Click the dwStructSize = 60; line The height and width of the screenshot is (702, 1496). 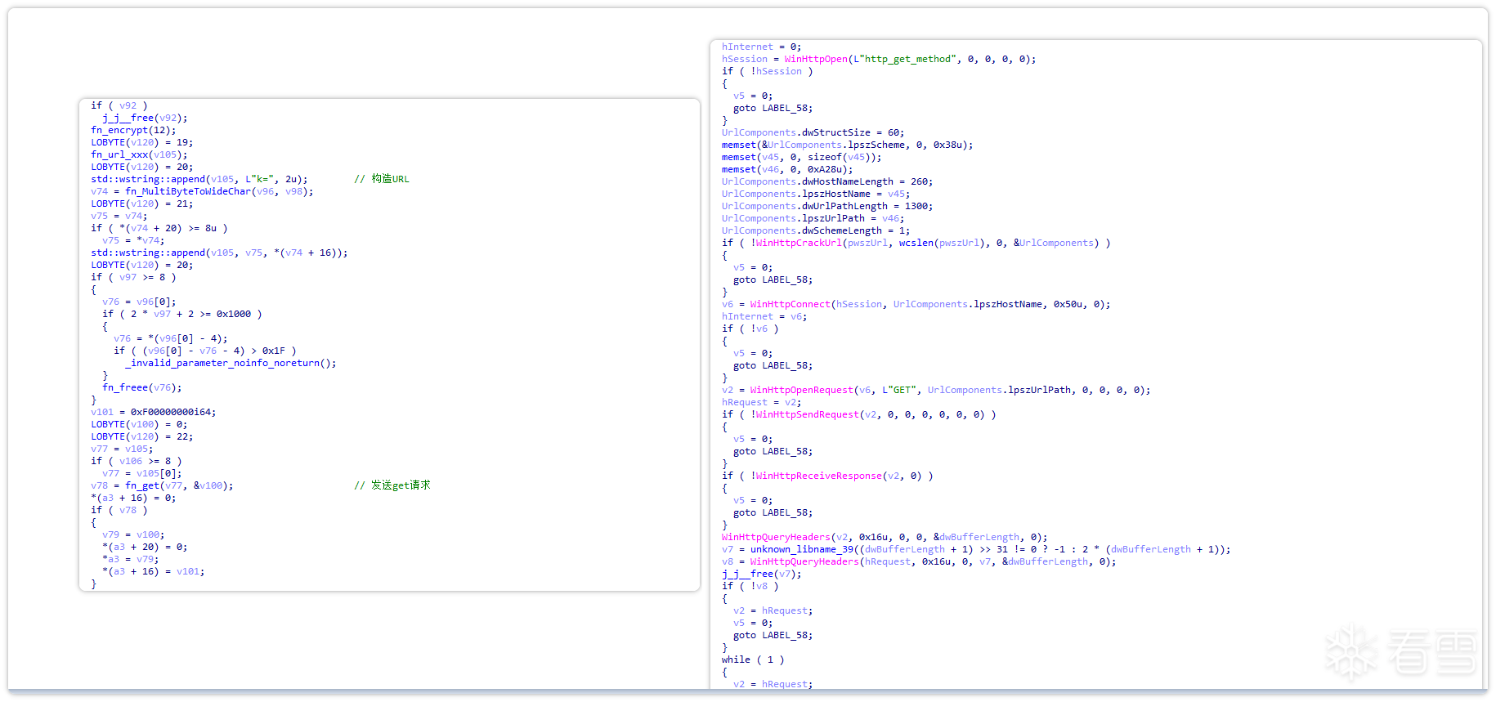pos(813,132)
